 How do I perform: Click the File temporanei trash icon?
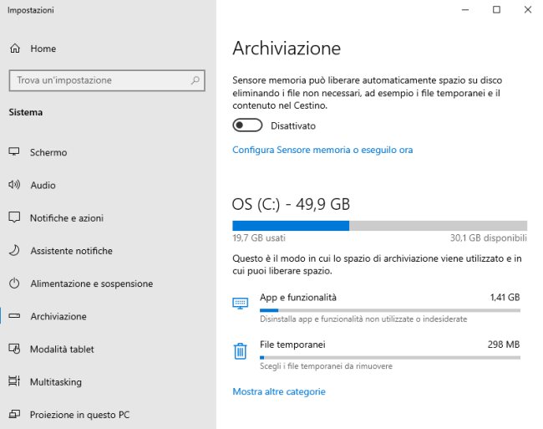[240, 351]
